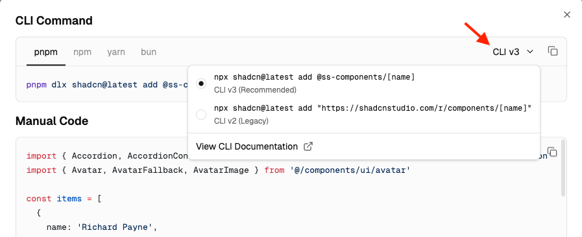Switch to the npm tab

click(82, 52)
